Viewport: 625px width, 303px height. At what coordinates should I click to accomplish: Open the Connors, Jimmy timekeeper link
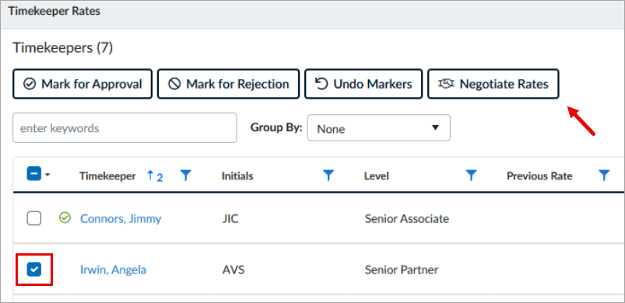coord(121,218)
